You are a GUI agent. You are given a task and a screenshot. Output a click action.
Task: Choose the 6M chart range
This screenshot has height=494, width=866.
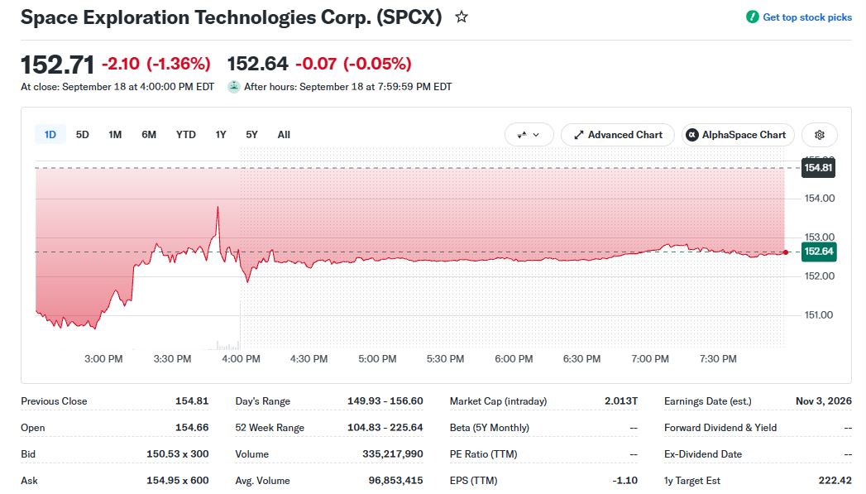click(149, 135)
